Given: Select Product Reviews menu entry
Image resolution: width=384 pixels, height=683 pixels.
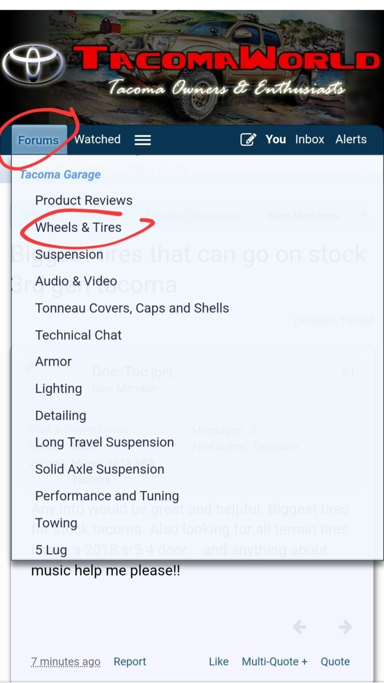Looking at the screenshot, I should pos(84,200).
